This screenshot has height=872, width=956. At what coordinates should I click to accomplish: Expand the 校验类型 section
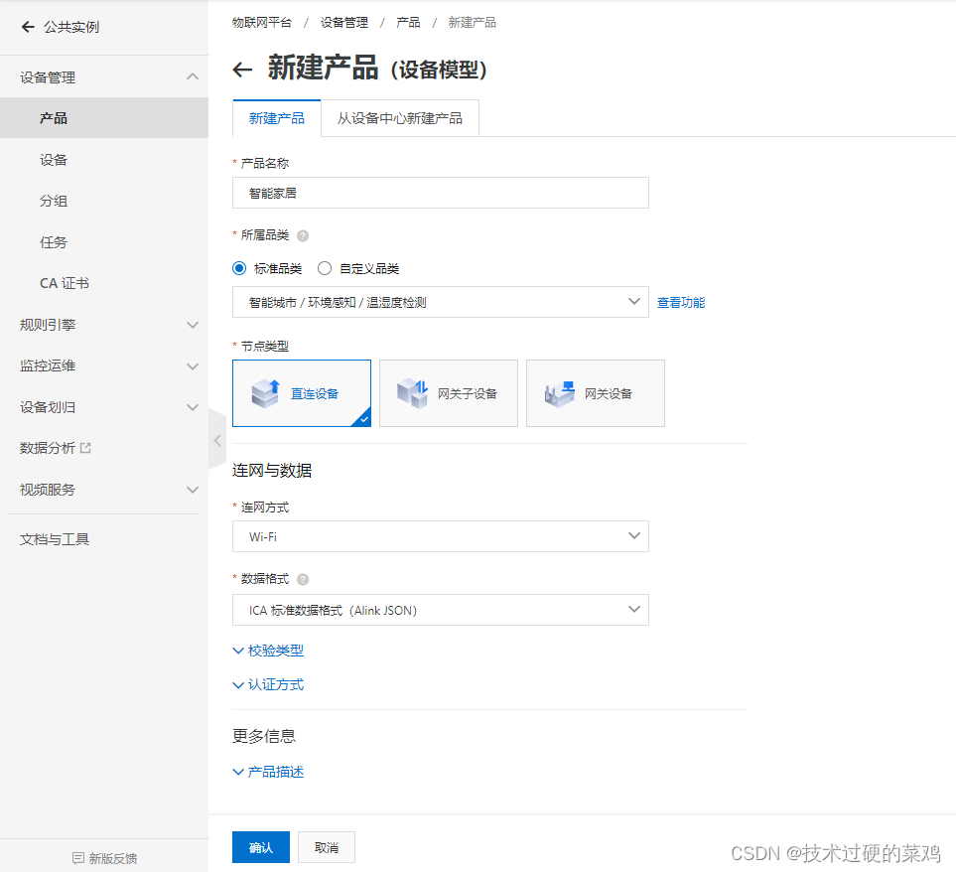pos(268,650)
